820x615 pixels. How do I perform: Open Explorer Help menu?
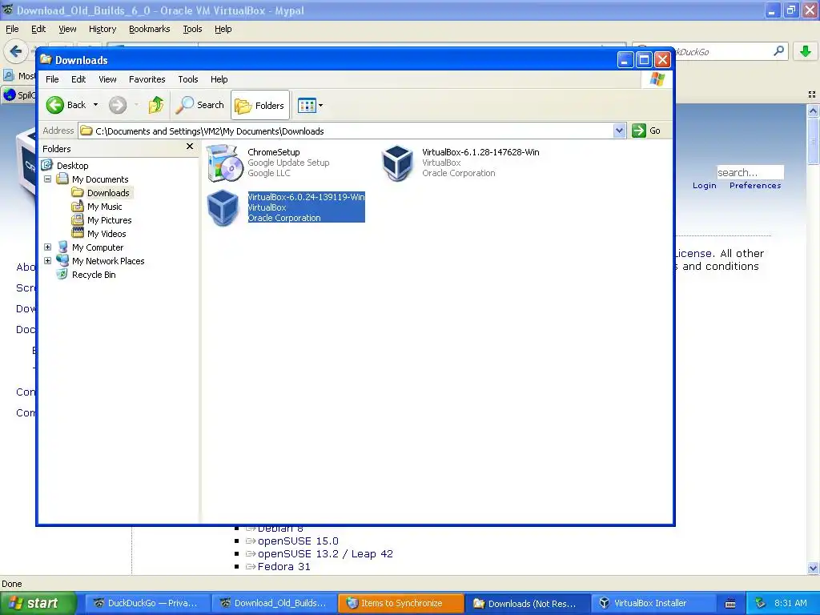tap(219, 79)
